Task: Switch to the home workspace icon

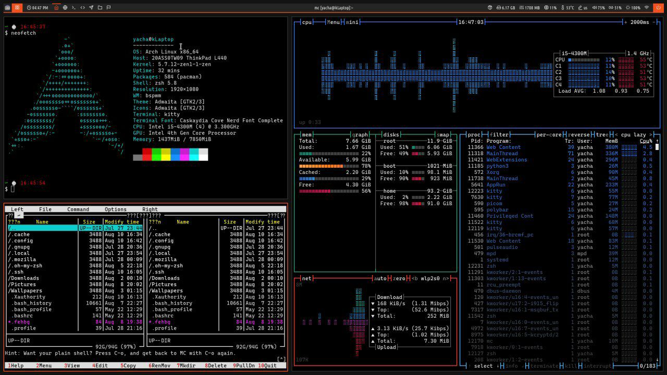Action: (x=56, y=8)
